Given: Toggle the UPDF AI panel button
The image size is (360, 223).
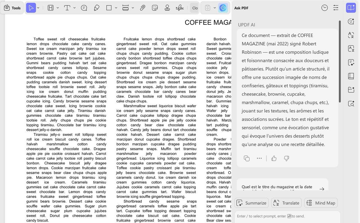Looking at the screenshot, I should coord(223,8).
